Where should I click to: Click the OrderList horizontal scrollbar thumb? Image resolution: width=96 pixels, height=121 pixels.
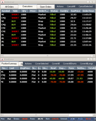(47, 55)
